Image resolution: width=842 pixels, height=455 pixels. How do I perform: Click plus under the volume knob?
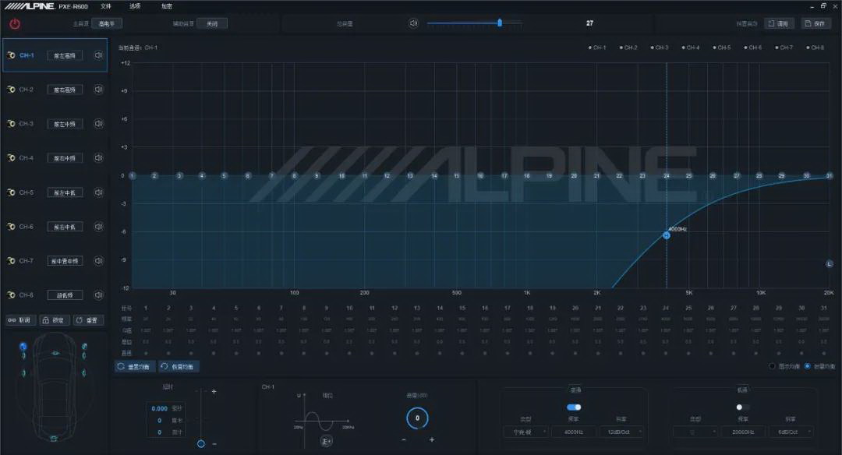coord(432,440)
